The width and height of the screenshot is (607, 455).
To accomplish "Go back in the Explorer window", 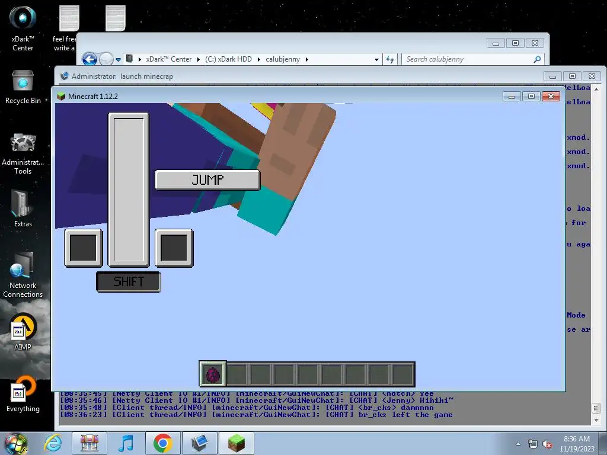I will (x=90, y=59).
